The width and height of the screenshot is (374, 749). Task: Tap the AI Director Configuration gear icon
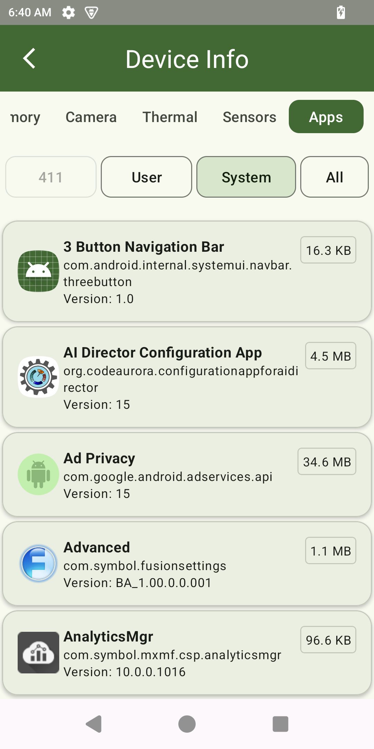(38, 377)
